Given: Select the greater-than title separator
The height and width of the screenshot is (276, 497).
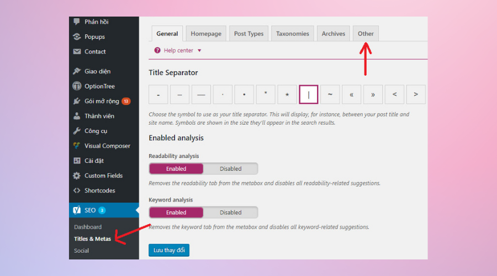Looking at the screenshot, I should point(416,94).
